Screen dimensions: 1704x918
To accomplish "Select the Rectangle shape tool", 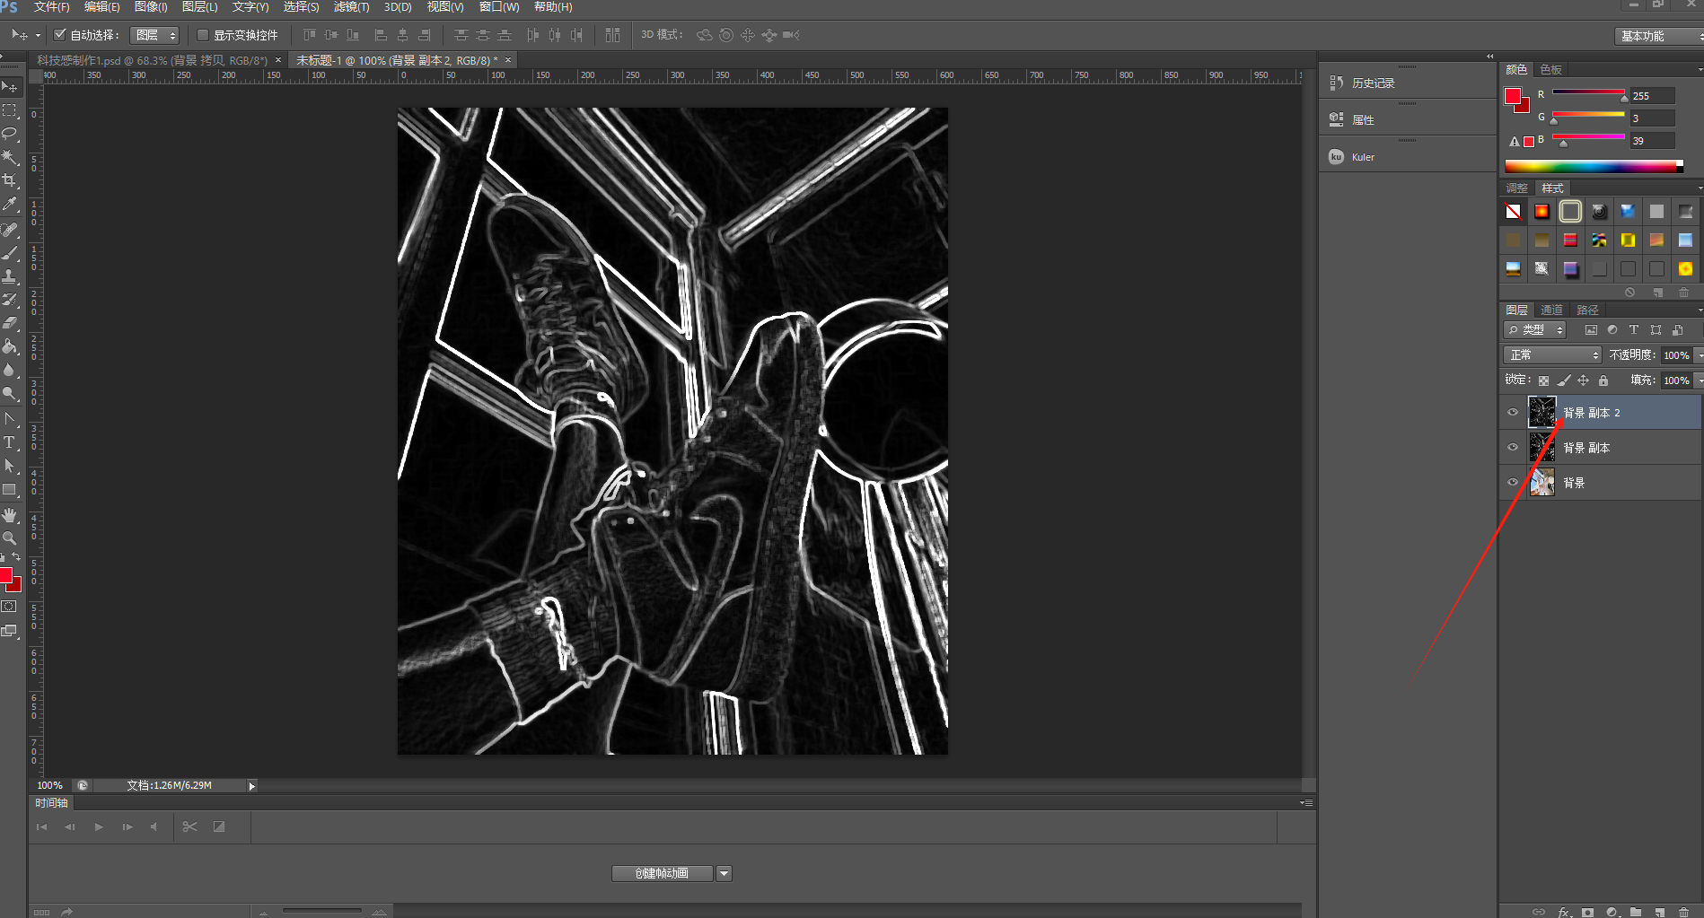I will [x=10, y=490].
